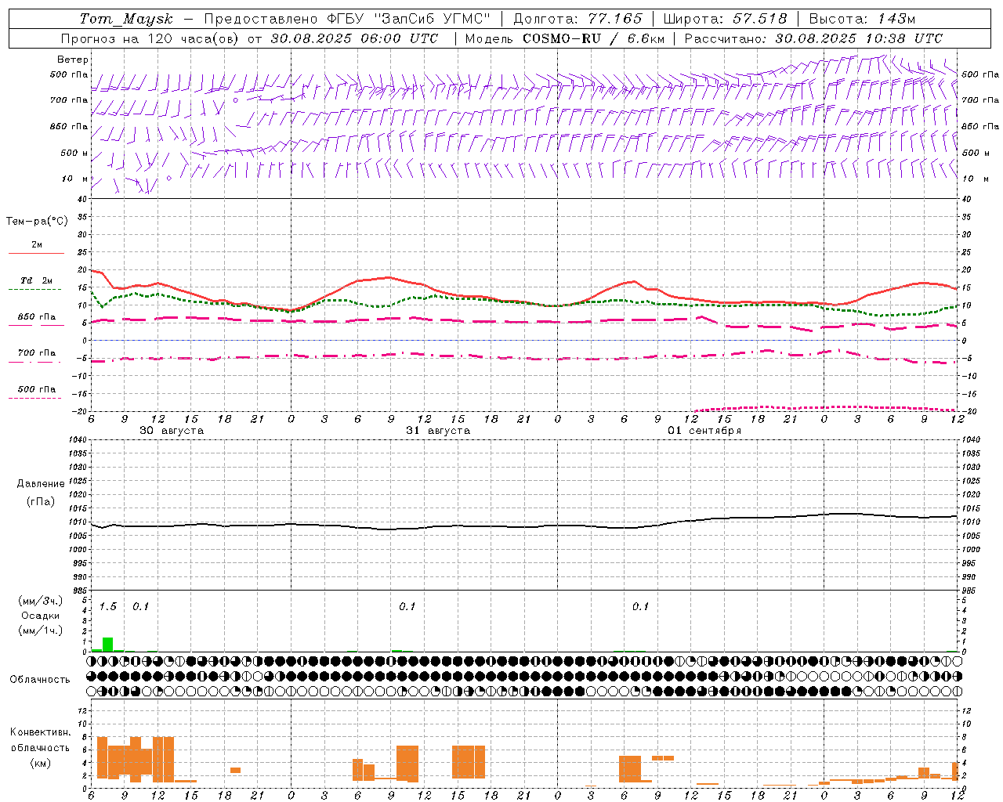Click the tallest green precipitation bar
1003x802 pixels.
pyautogui.click(x=108, y=645)
